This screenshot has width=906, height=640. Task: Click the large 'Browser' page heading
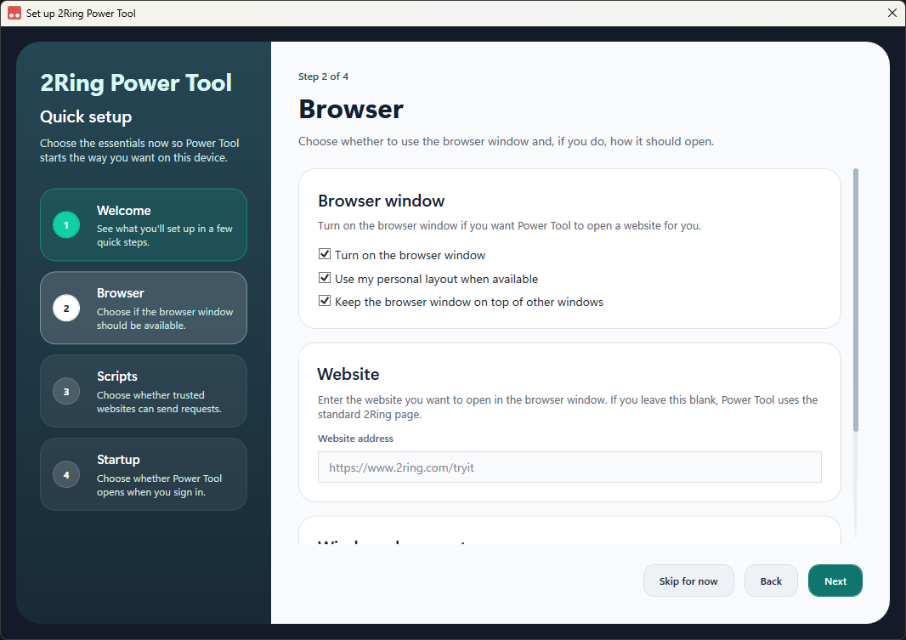pos(351,109)
